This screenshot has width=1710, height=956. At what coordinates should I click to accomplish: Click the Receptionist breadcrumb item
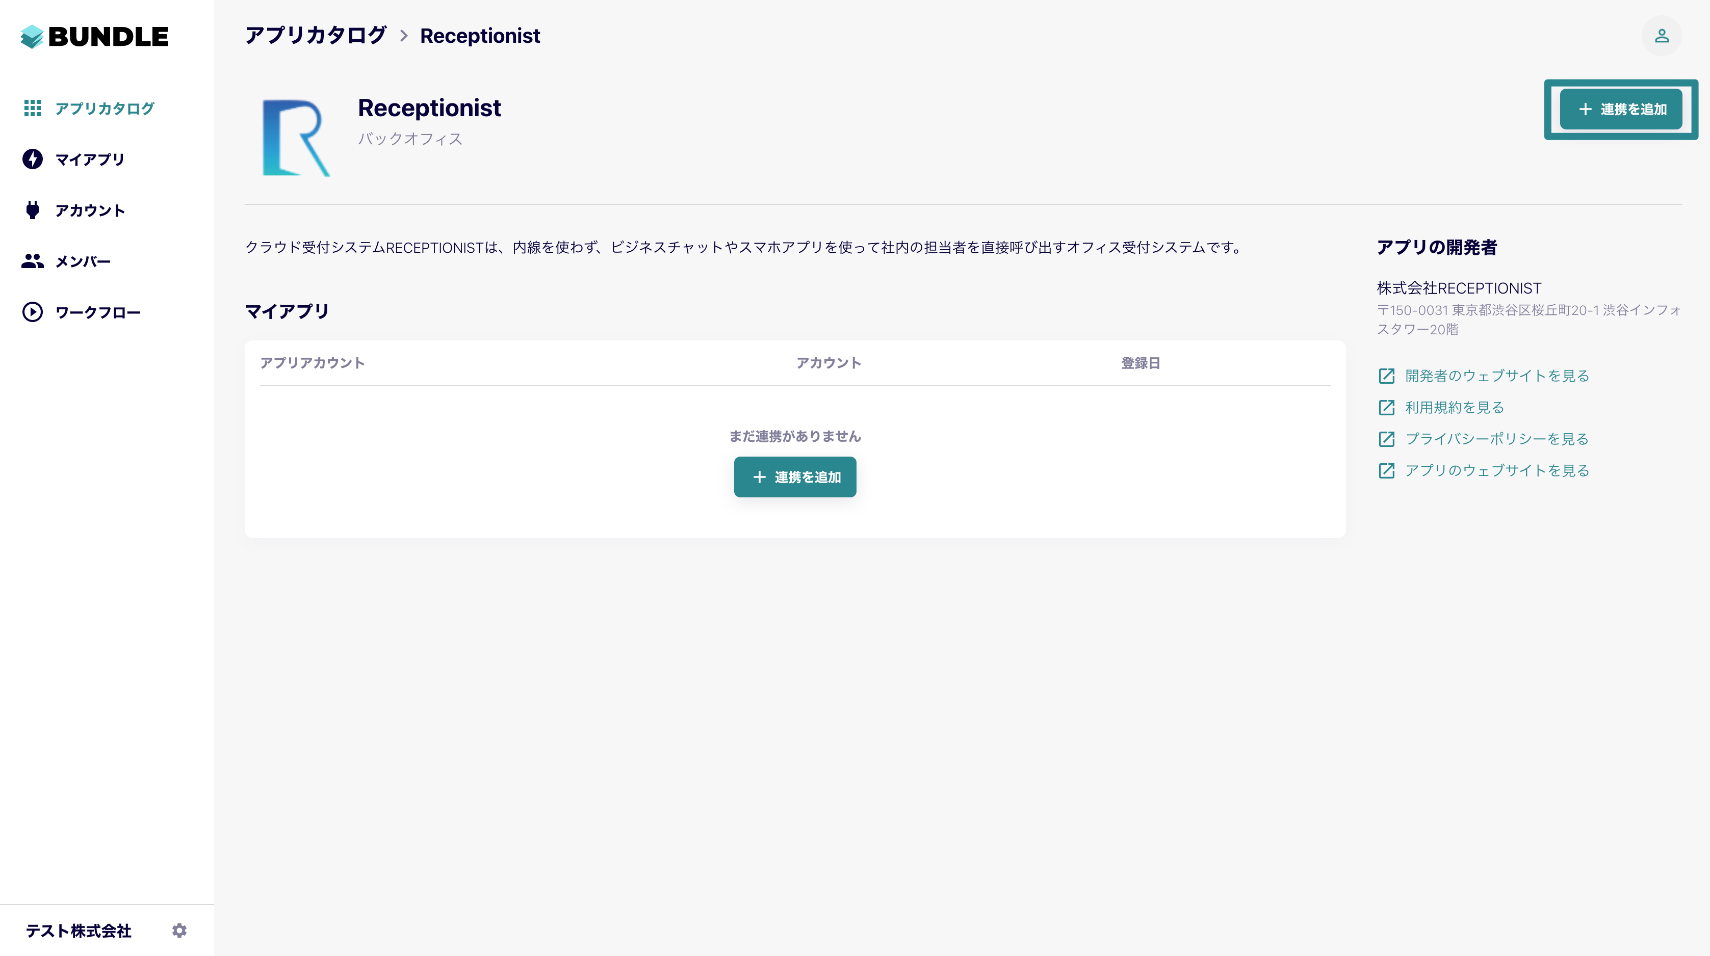pos(480,36)
